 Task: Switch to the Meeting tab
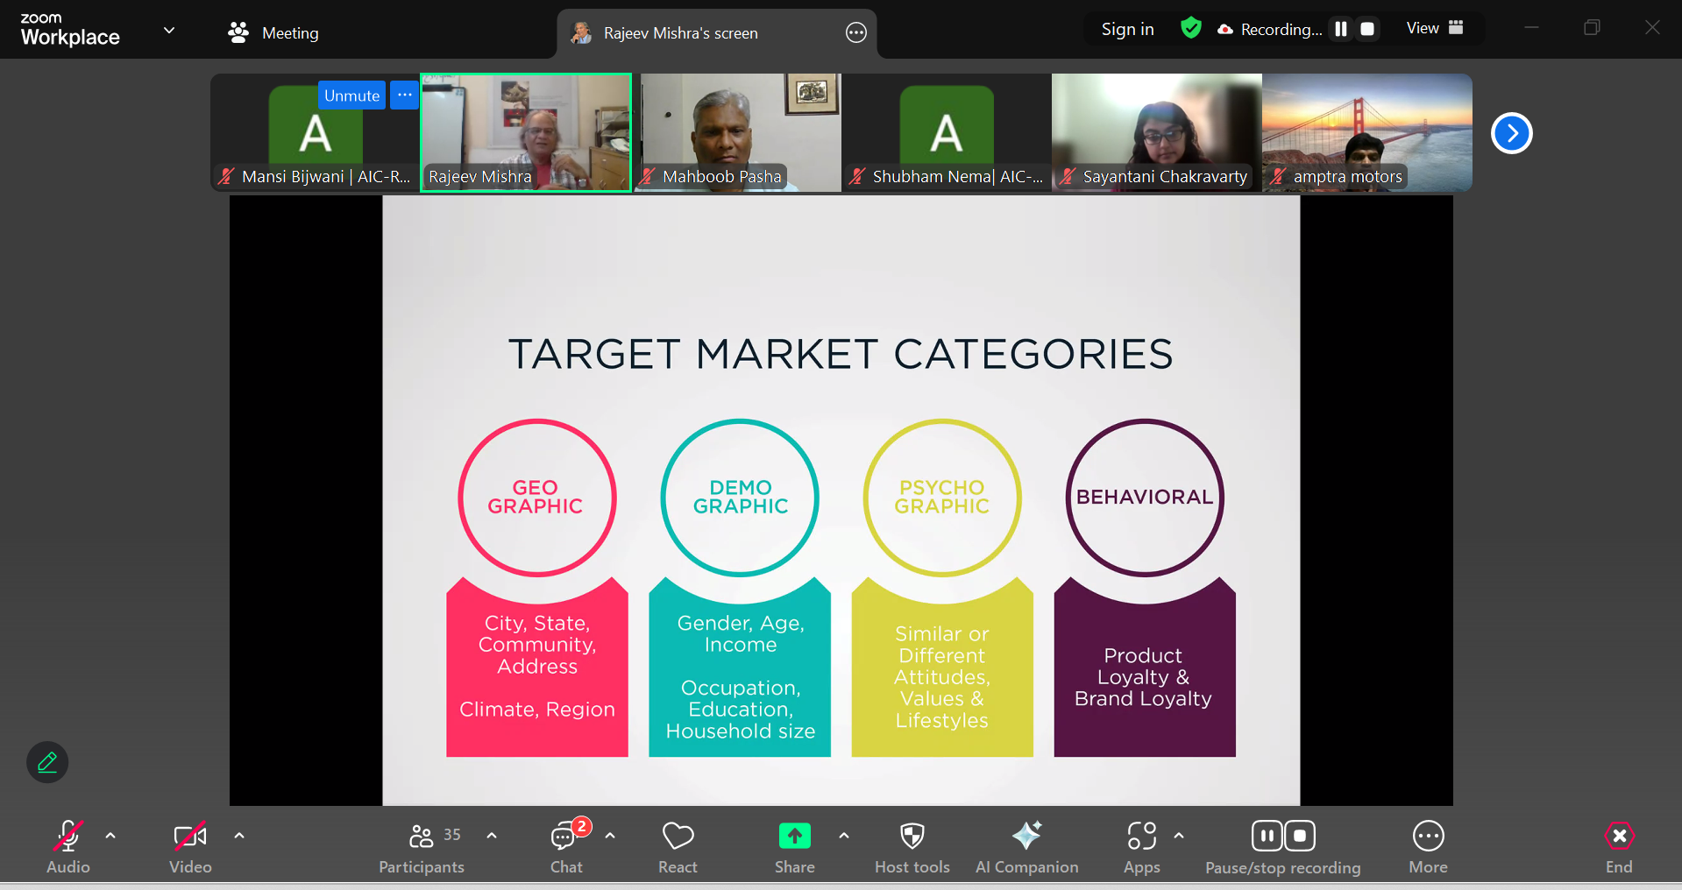tap(273, 32)
